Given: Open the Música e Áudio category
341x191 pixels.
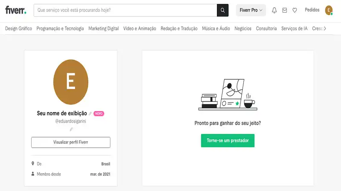Looking at the screenshot, I should pyautogui.click(x=216, y=29).
